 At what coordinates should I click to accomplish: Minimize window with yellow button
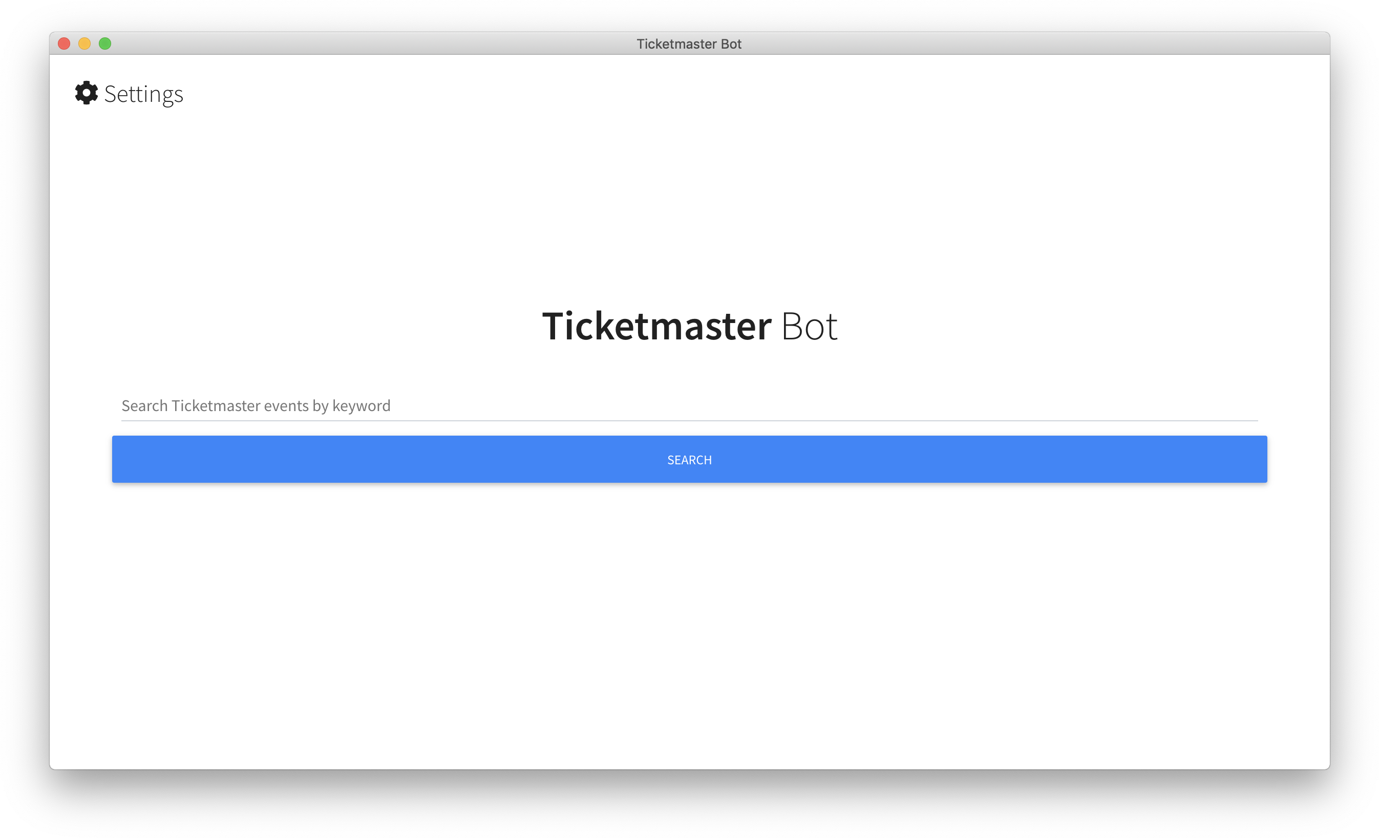point(84,44)
